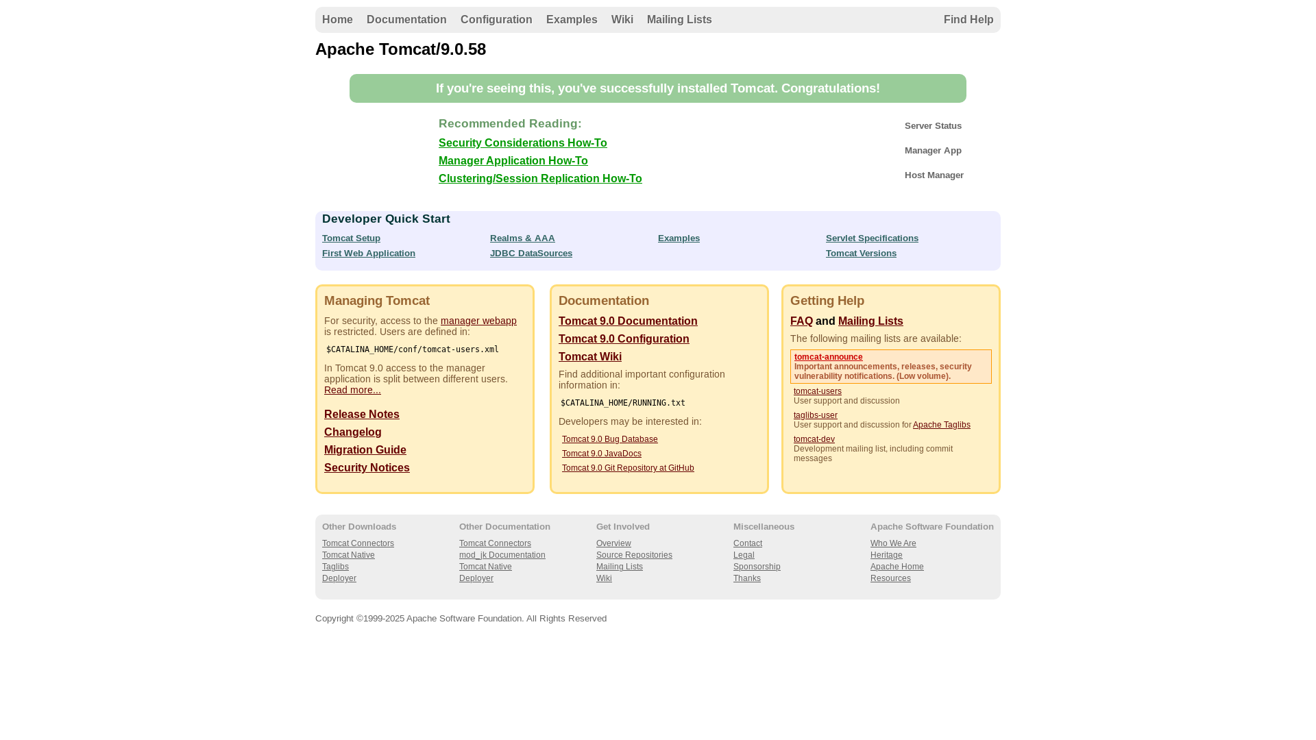Click Find Help in the navigation bar

[x=968, y=20]
